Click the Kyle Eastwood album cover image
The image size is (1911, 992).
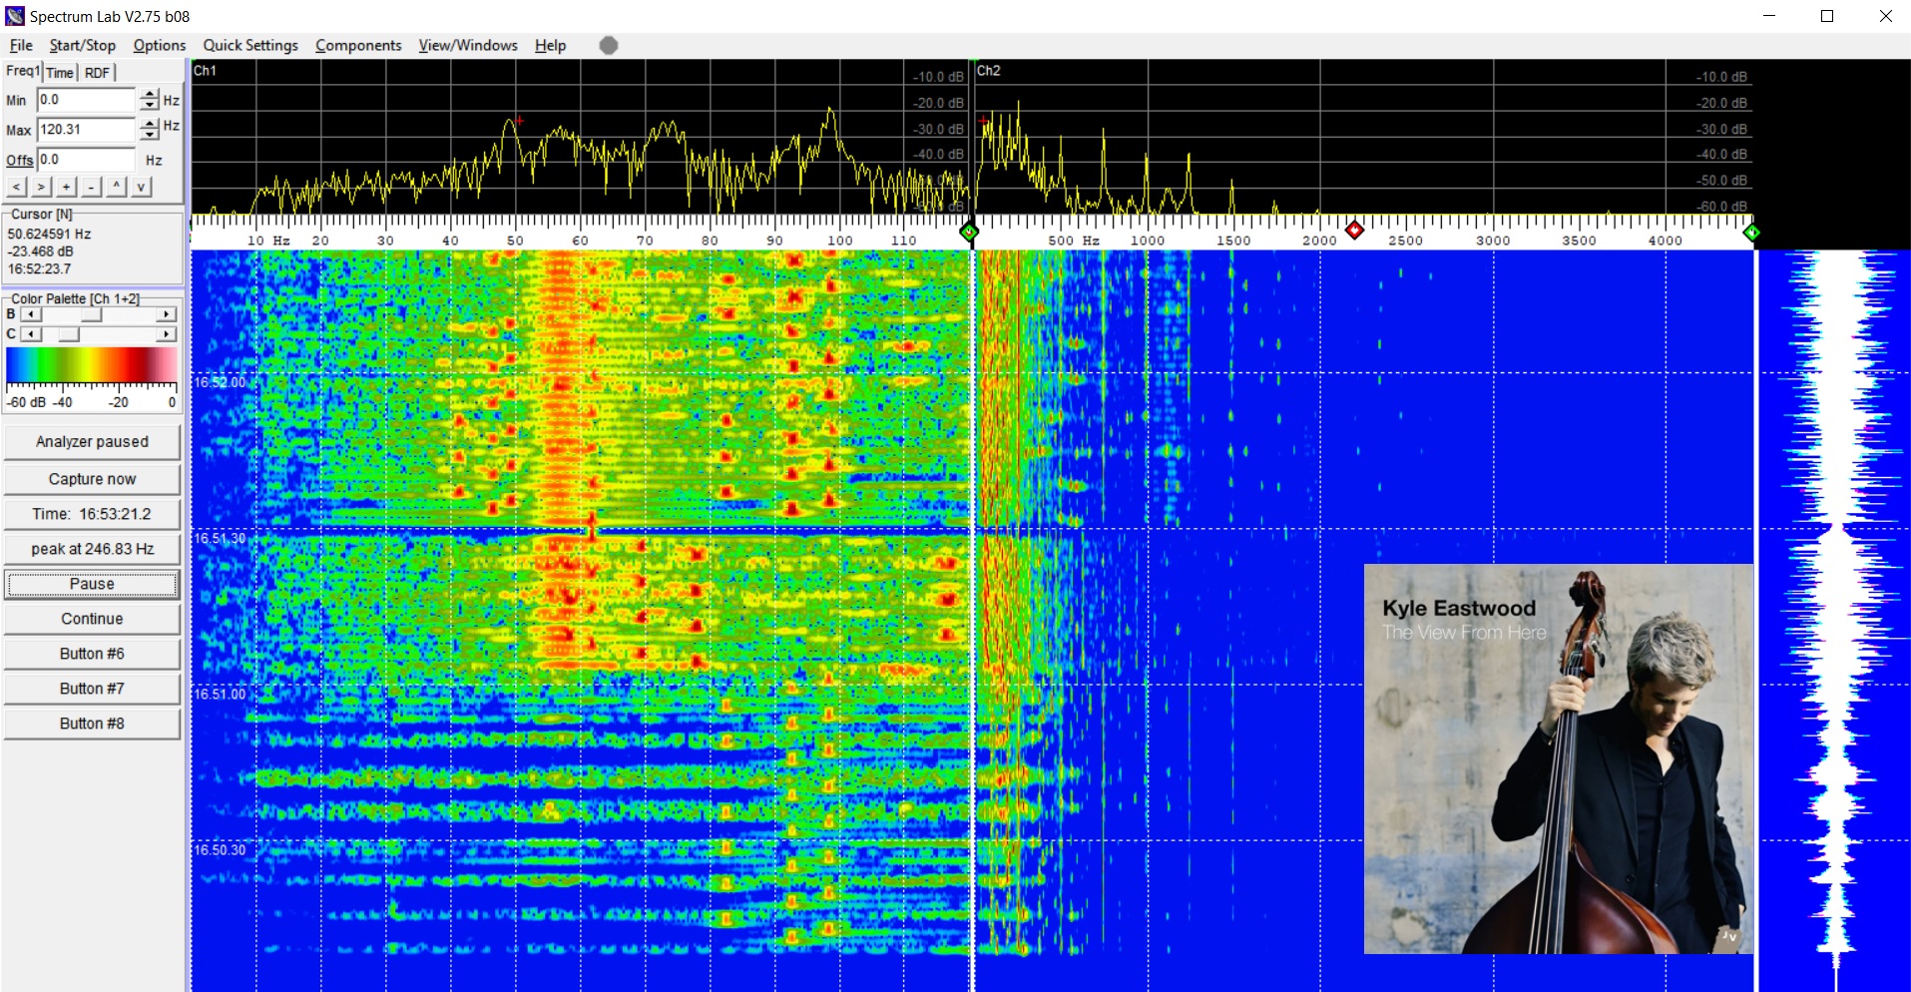tap(1558, 758)
